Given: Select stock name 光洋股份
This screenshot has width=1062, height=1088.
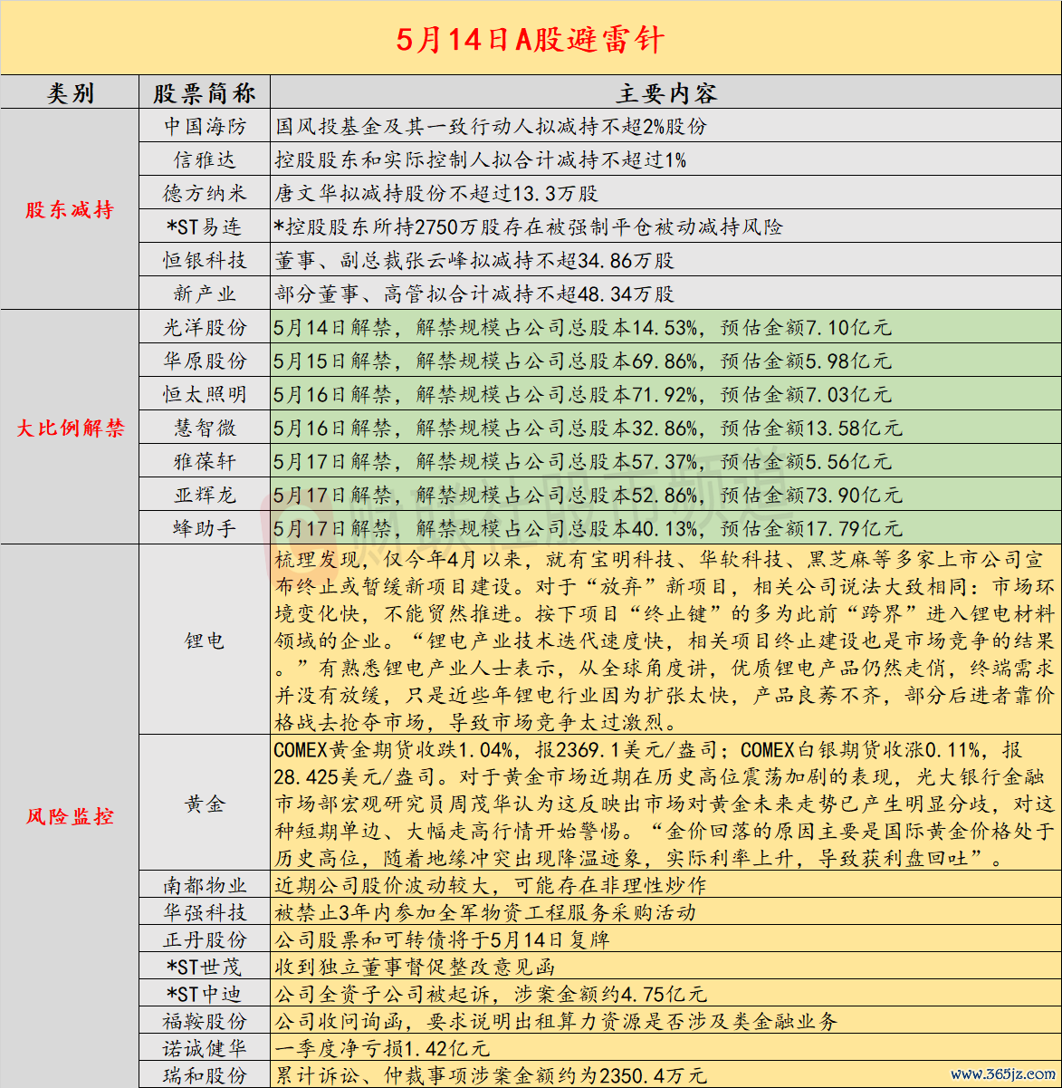Looking at the screenshot, I should (x=205, y=327).
